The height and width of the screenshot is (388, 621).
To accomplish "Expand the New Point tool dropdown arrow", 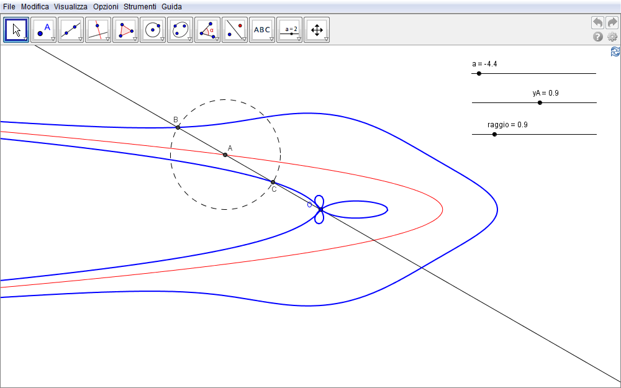I will point(53,39).
